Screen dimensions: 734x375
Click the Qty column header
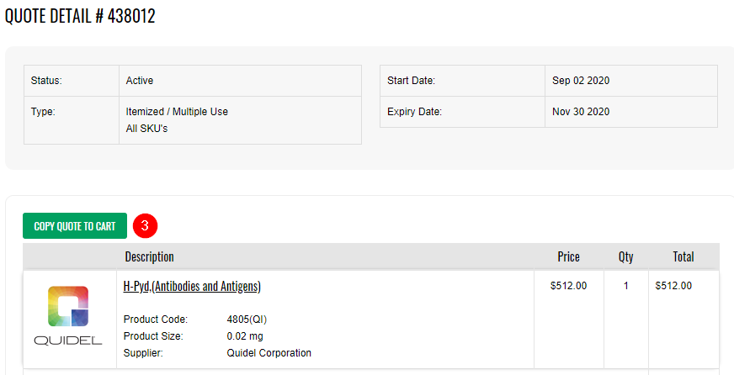coord(625,256)
